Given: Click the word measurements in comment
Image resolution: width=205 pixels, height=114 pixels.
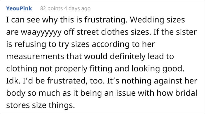Looking at the screenshot, I should point(35,57).
